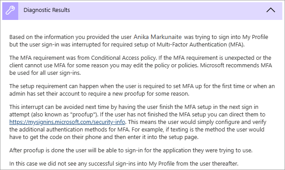Image resolution: width=285 pixels, height=170 pixels.
Task: Click the wrench diagnostic icon
Action: [10, 10]
